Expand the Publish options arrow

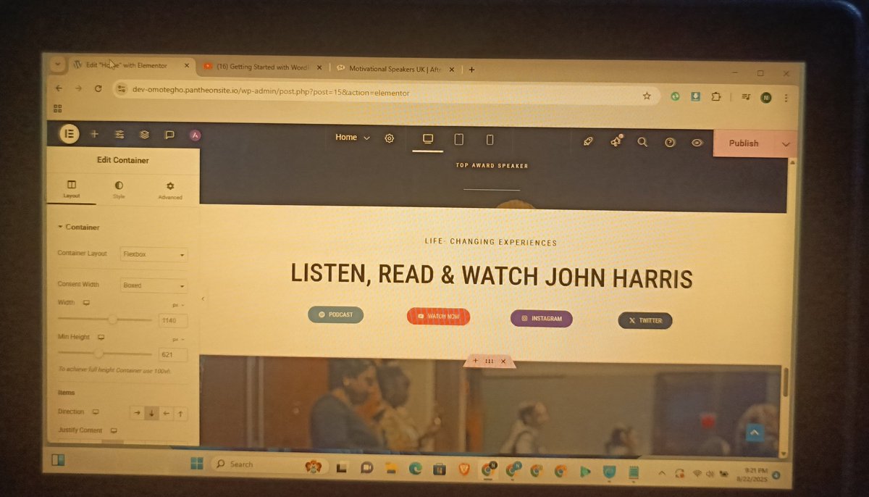pos(786,144)
